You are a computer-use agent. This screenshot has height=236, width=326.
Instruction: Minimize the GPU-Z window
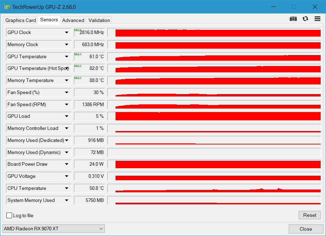point(273,7)
